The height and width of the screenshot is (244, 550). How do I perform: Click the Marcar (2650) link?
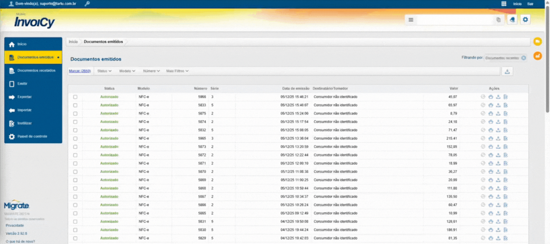coord(80,71)
